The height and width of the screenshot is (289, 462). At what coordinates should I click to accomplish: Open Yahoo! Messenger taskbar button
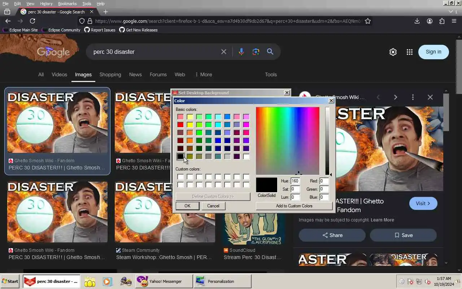point(164,281)
